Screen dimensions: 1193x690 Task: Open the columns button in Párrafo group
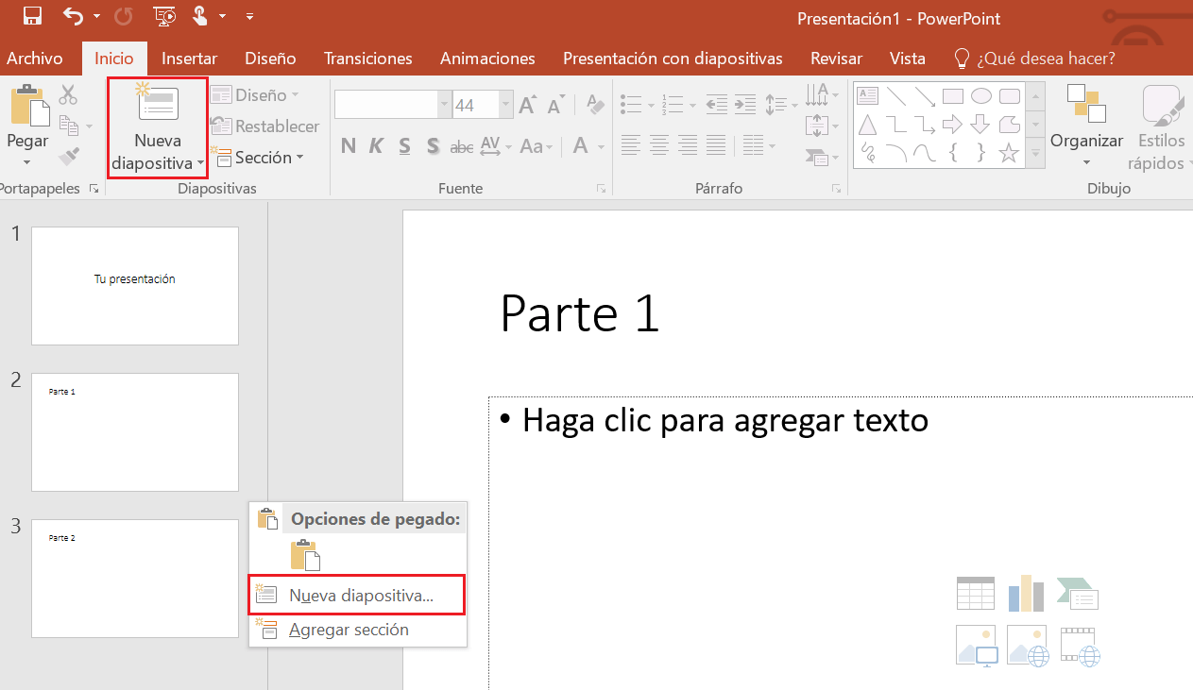pos(758,146)
